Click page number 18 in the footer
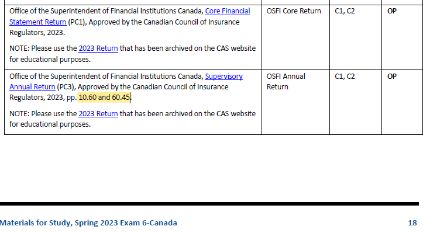 (412, 223)
